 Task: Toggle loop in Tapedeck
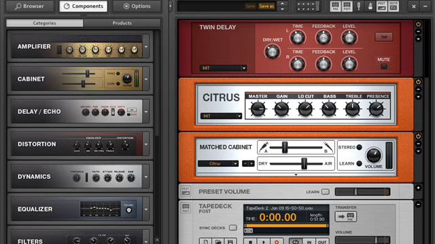tap(296, 241)
